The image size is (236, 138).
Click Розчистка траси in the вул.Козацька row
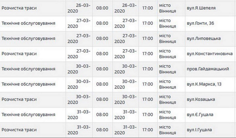[19, 99]
